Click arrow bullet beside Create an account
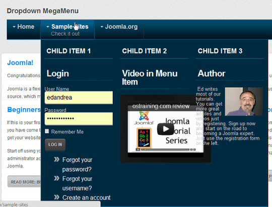The image size is (272, 207). (56, 197)
